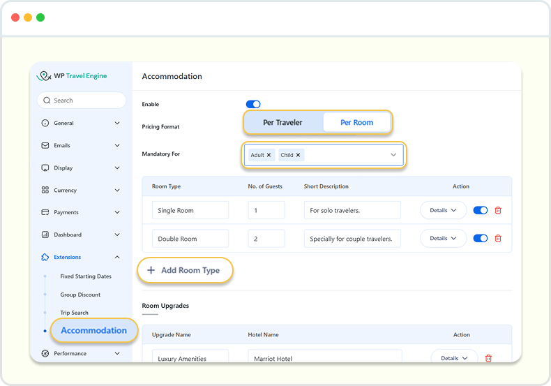Click the Display monitor icon
The height and width of the screenshot is (386, 551).
(x=45, y=168)
